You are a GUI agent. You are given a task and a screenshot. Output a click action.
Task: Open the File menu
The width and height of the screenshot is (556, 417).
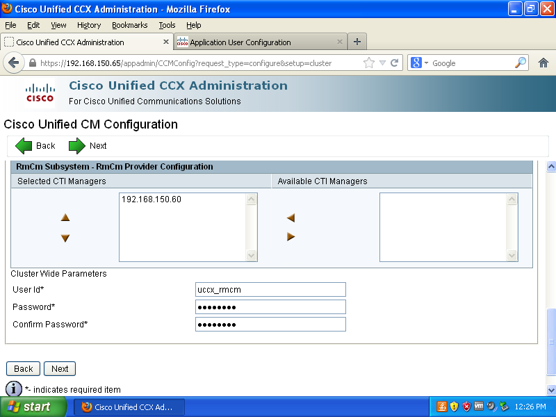coord(10,25)
